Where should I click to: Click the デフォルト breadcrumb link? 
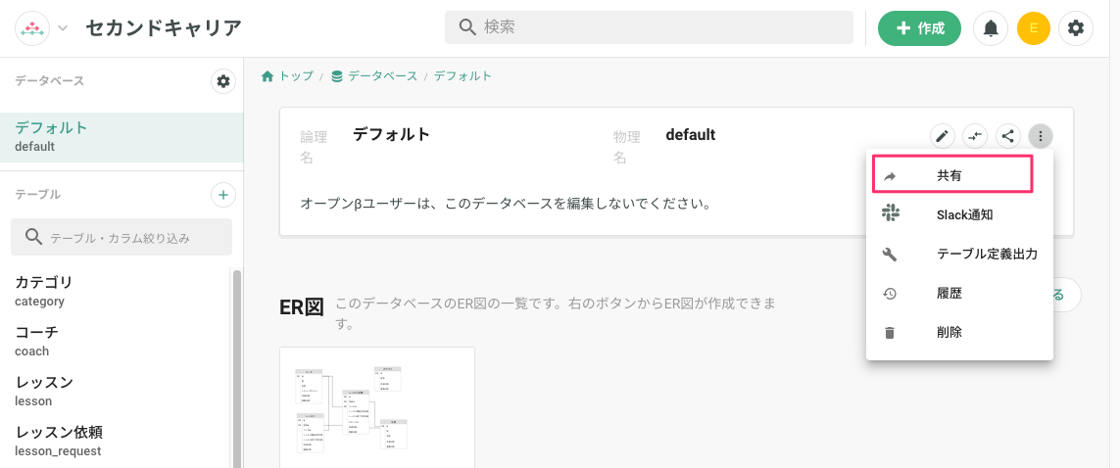463,75
